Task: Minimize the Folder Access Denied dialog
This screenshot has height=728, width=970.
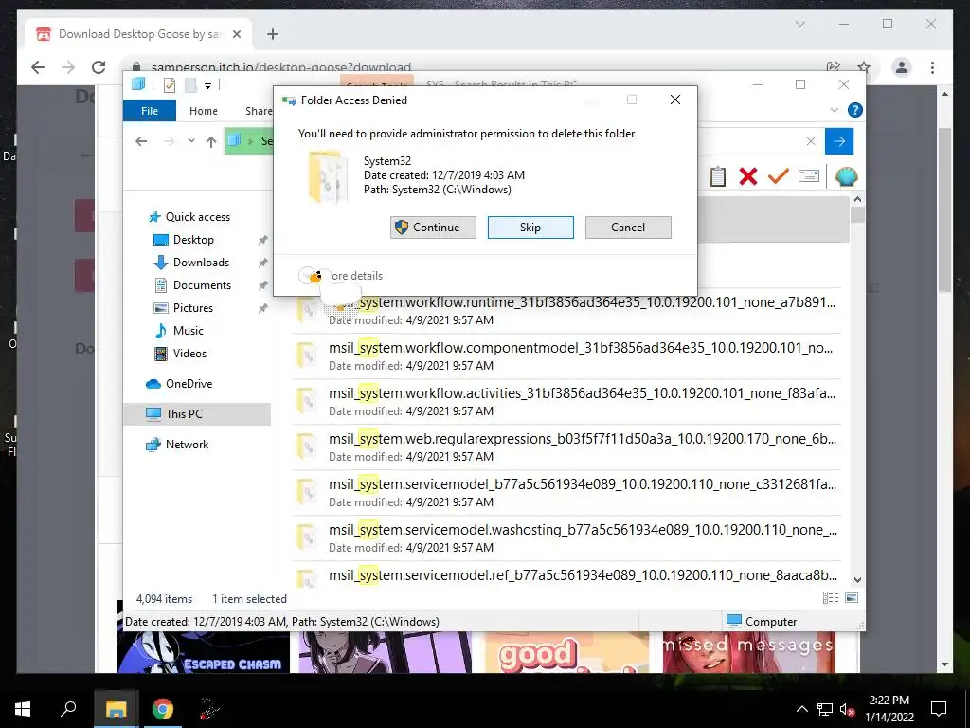Action: click(x=589, y=100)
